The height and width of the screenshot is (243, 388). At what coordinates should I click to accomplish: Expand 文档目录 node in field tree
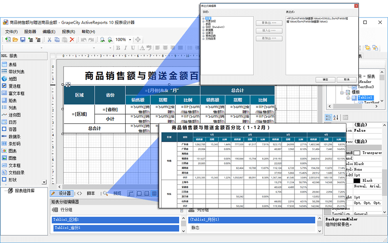(203, 39)
